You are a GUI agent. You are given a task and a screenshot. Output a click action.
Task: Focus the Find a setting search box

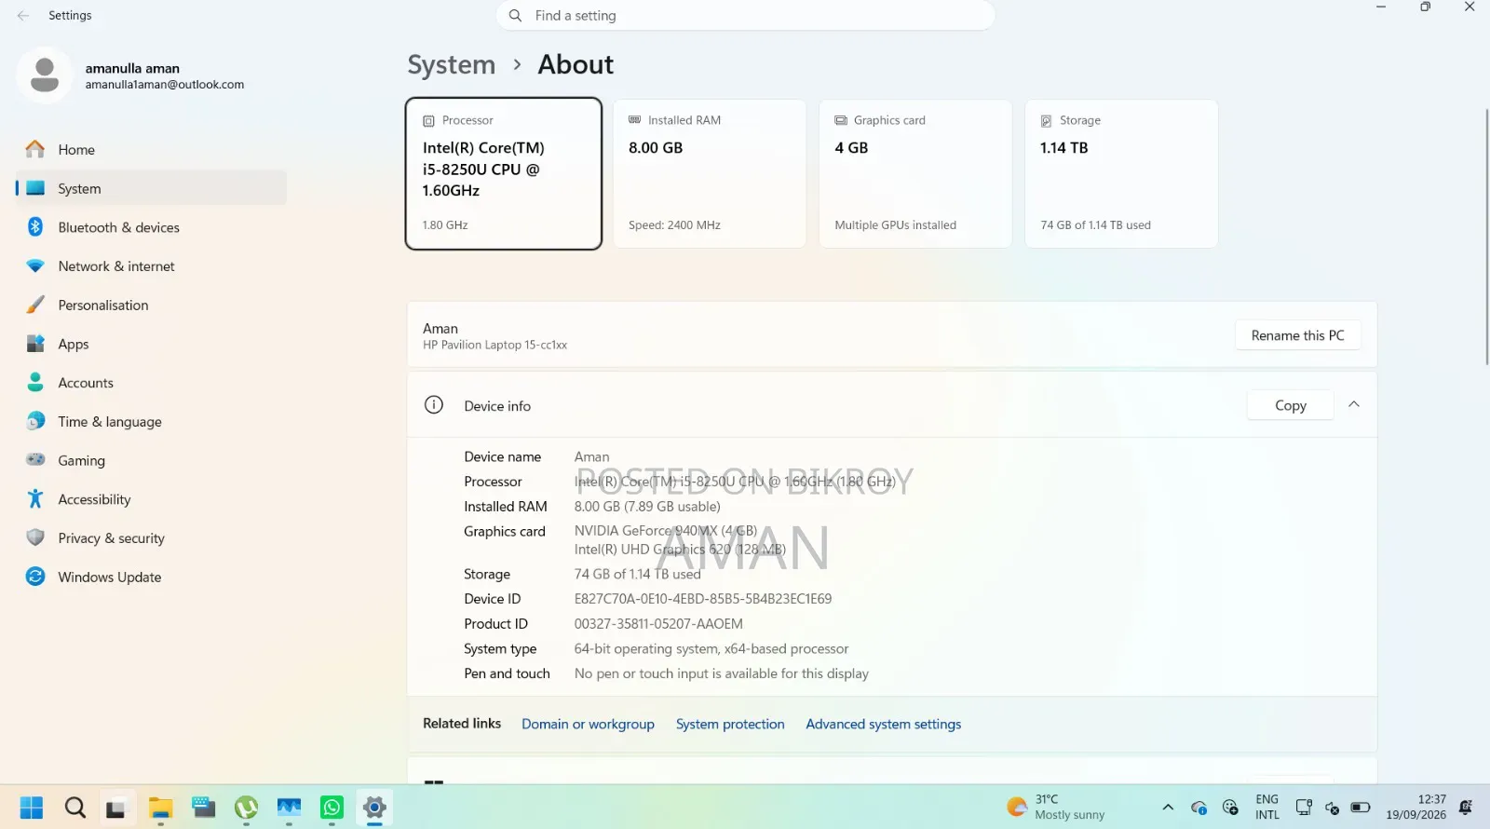pyautogui.click(x=746, y=16)
